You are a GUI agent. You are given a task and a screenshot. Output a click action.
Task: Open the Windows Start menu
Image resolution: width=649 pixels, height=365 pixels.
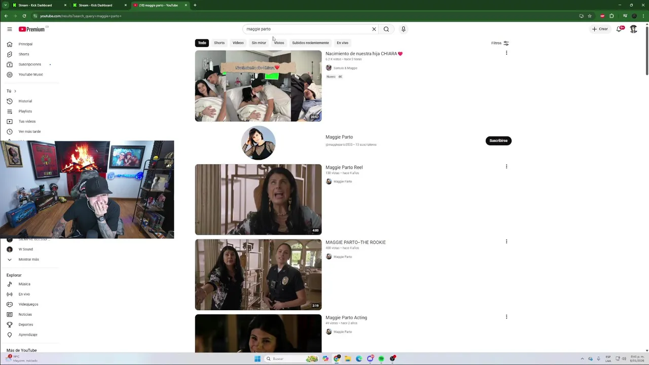(258, 359)
